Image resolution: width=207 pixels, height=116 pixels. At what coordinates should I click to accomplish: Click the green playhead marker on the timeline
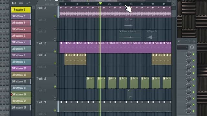click(x=100, y=4)
